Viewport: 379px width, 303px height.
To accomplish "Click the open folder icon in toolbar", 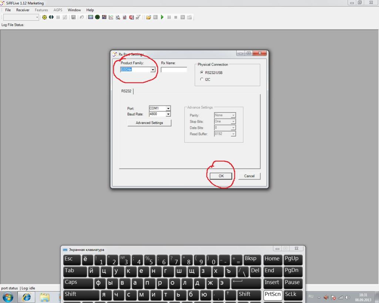I will (148, 17).
